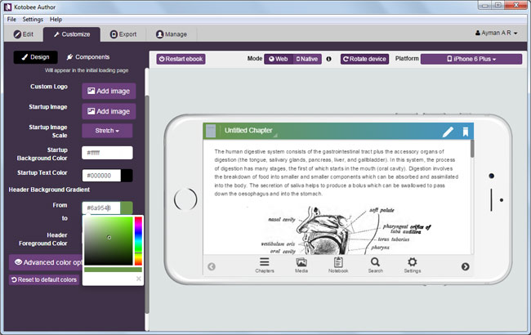Click the Kotobee Author app icon
This screenshot has width=531, height=335.
coord(7,7)
